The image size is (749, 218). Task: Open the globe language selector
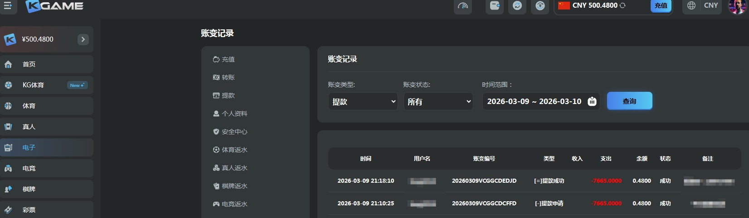[x=691, y=5]
